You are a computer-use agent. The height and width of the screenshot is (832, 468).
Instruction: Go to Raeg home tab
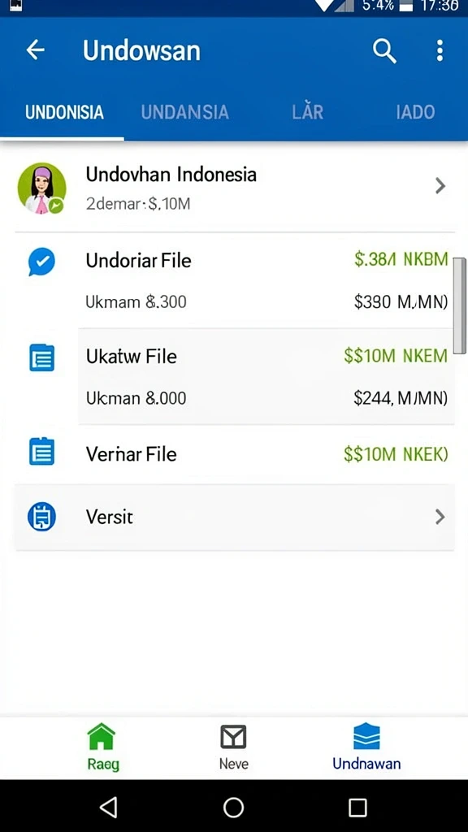(102, 747)
